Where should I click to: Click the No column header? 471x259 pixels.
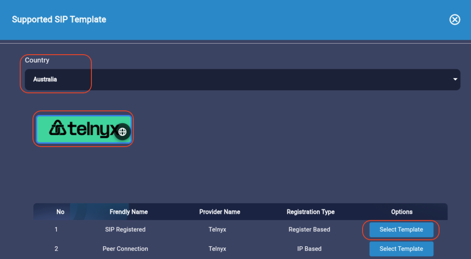[x=60, y=212]
